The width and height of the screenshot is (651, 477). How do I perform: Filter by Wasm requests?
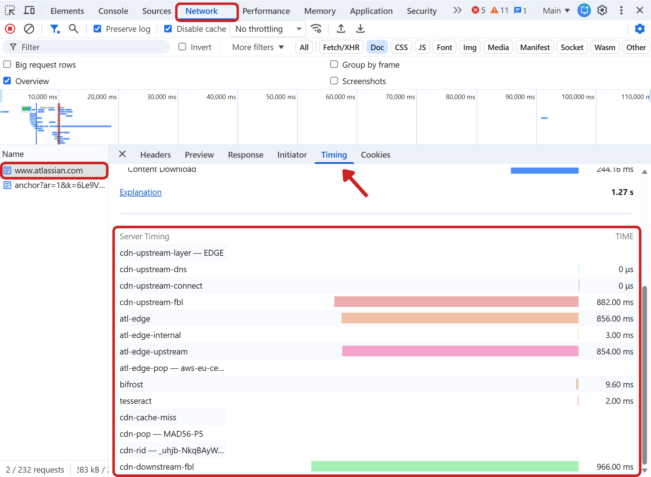point(605,47)
